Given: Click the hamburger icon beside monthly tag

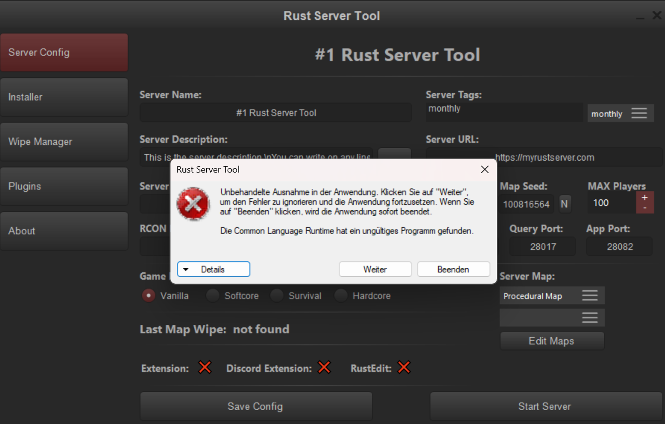Looking at the screenshot, I should [x=639, y=114].
